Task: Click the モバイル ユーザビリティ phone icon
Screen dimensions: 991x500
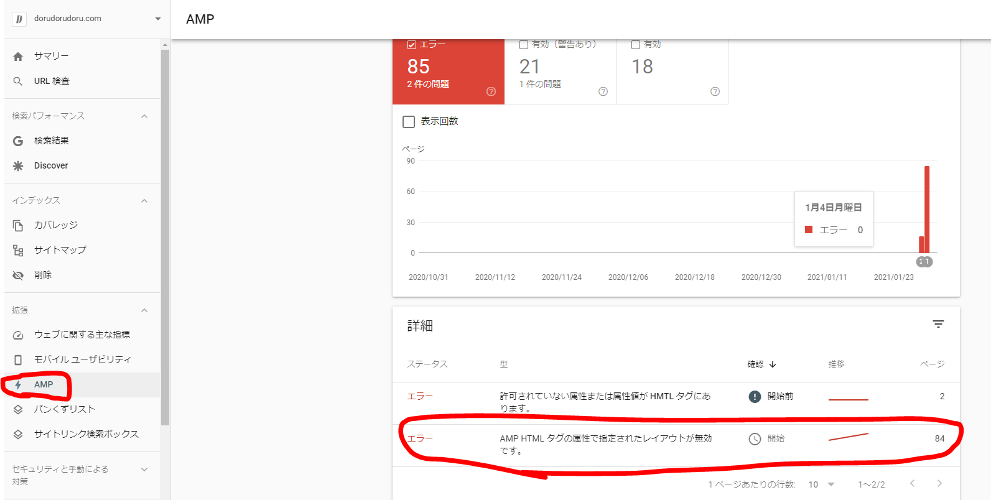Action: point(18,360)
